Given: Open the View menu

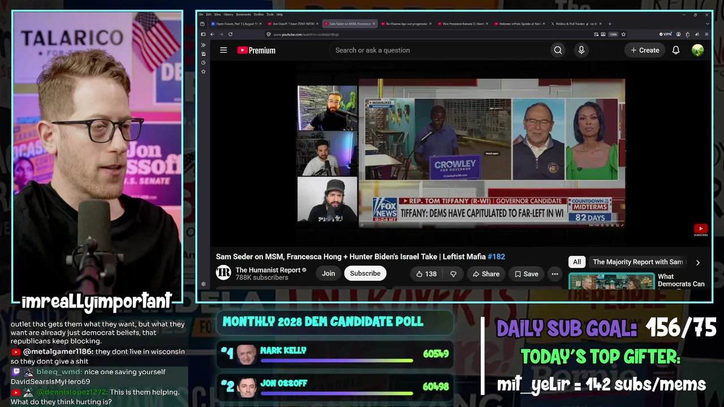Looking at the screenshot, I should (218, 14).
